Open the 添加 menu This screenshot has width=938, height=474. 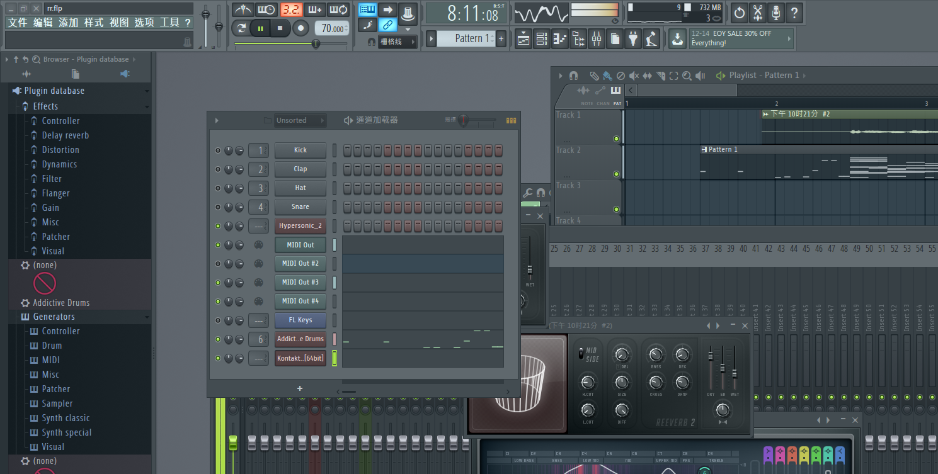pyautogui.click(x=68, y=23)
